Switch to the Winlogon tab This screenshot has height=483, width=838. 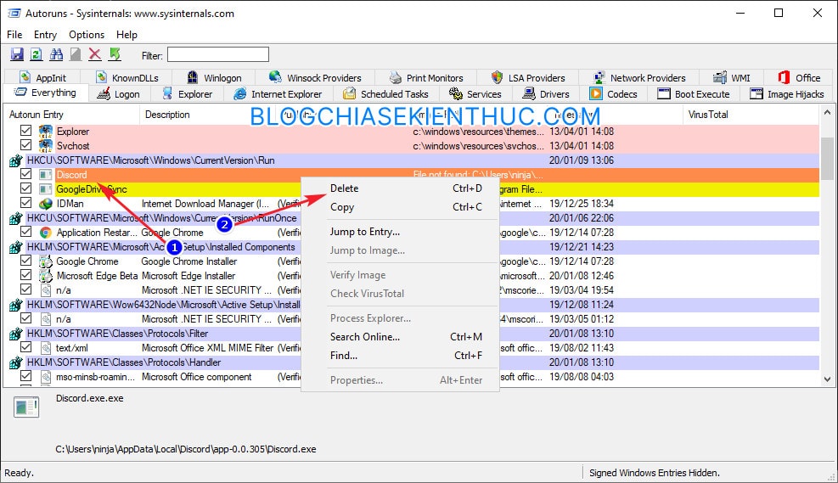pyautogui.click(x=214, y=78)
